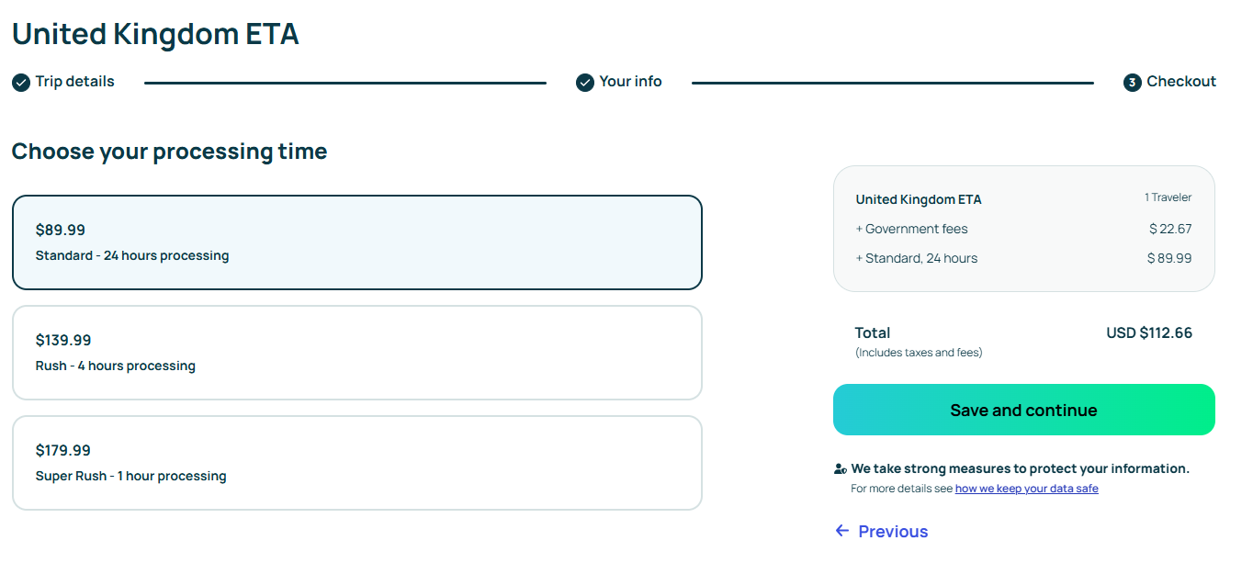The width and height of the screenshot is (1253, 563).
Task: Go to Your info step
Action: (630, 82)
